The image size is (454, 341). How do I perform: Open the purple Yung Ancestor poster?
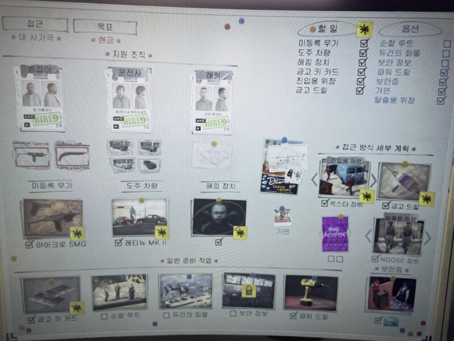335,234
